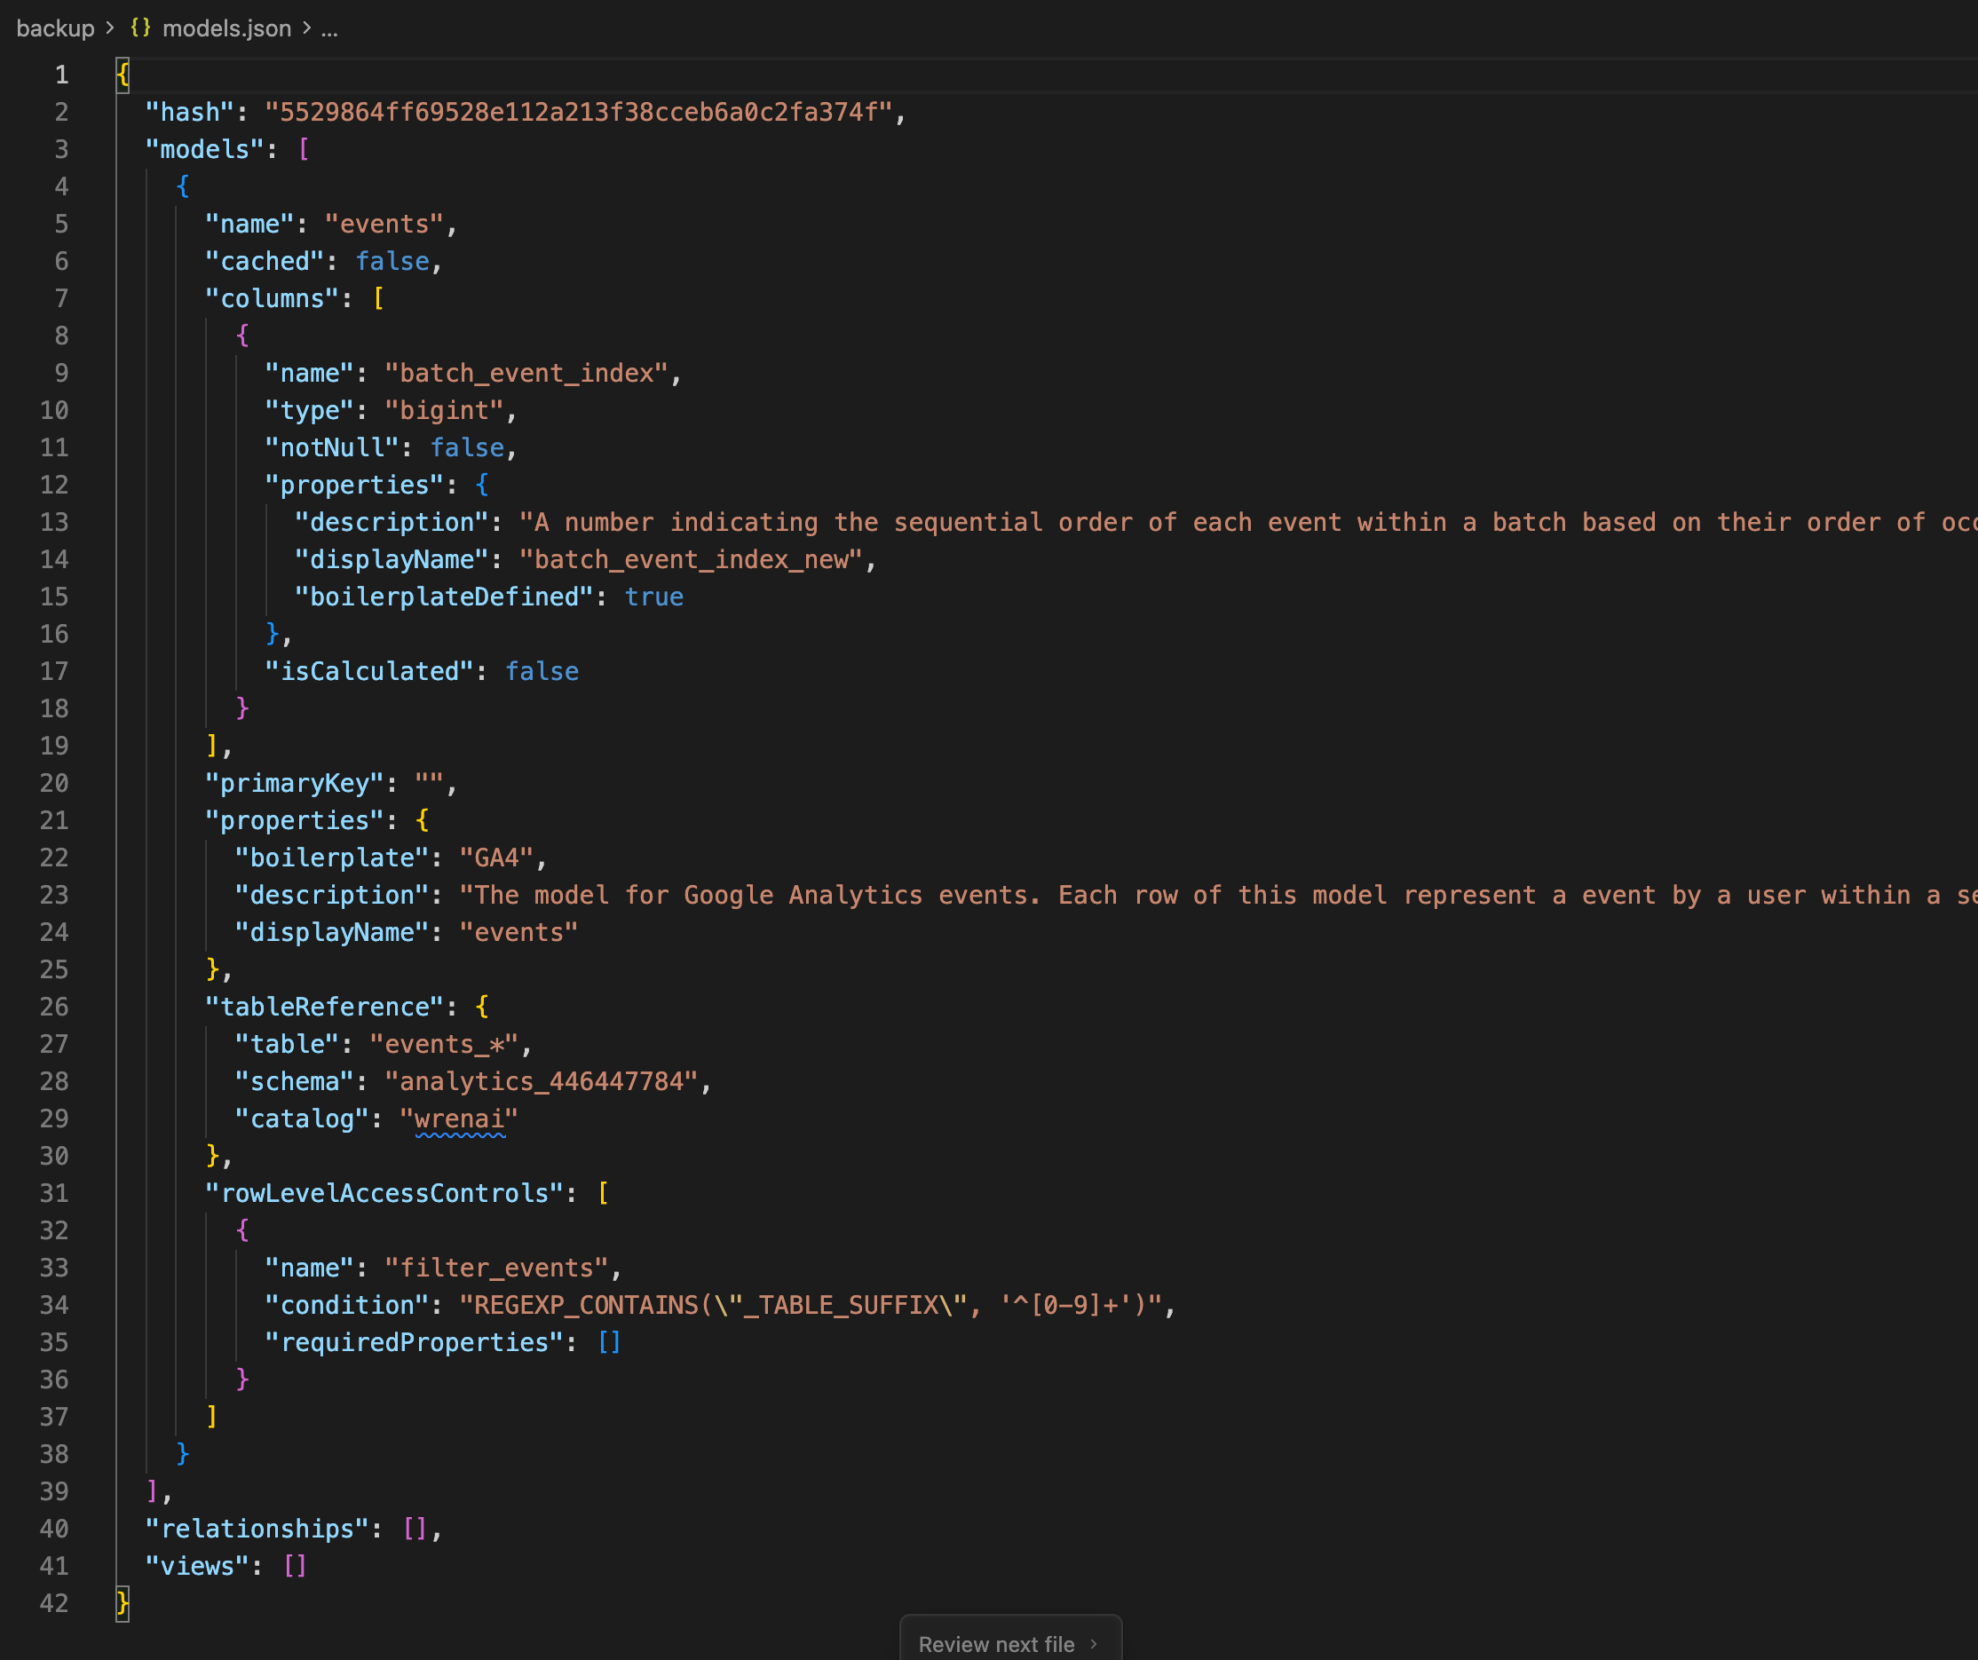The height and width of the screenshot is (1660, 1978).
Task: Click the closing brace on last line
Action: 123,1602
